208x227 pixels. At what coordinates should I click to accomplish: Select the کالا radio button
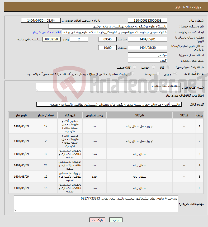168,67
